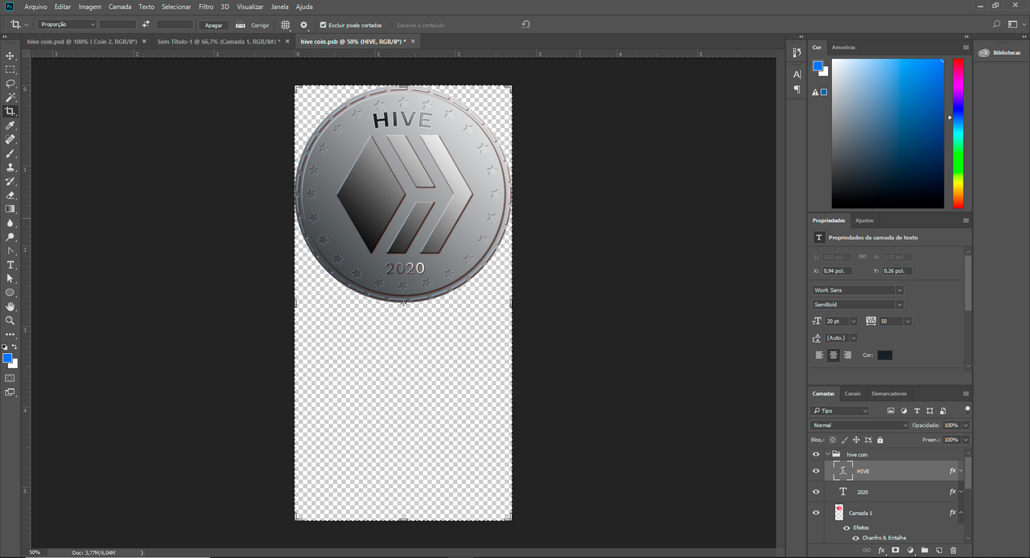
Task: Uncheck Excluir pixels cortados
Action: [323, 25]
